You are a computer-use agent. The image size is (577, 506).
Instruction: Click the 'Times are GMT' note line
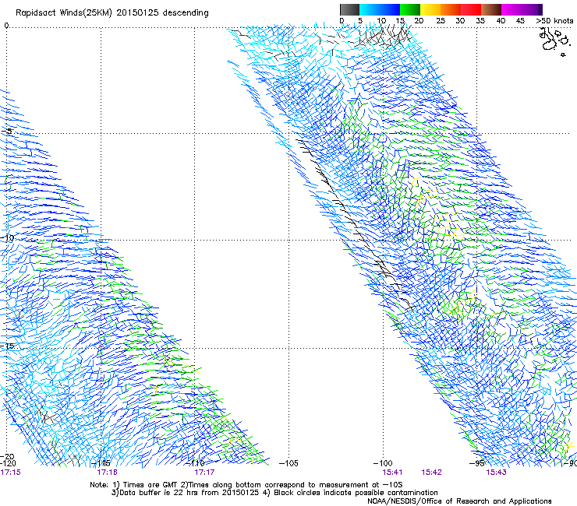click(x=246, y=485)
